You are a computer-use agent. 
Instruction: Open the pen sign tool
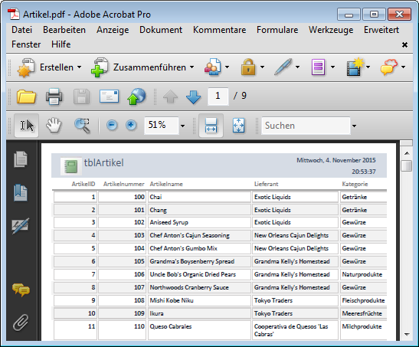[x=283, y=67]
